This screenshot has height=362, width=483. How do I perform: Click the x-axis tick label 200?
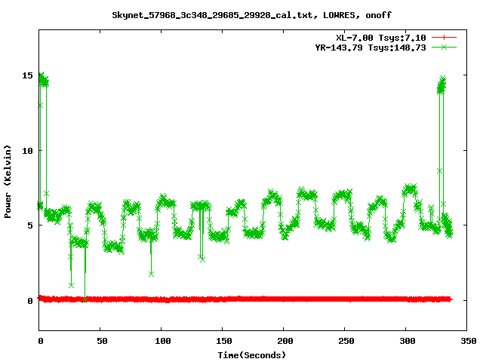click(x=285, y=341)
